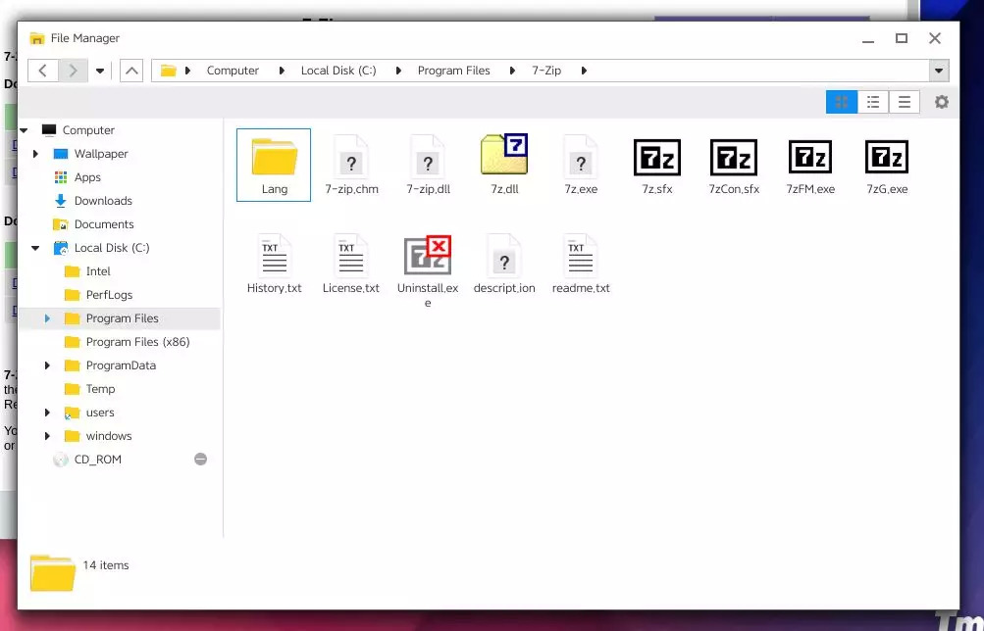This screenshot has height=631, width=984.
Task: Switch to list view mode
Action: click(x=873, y=102)
